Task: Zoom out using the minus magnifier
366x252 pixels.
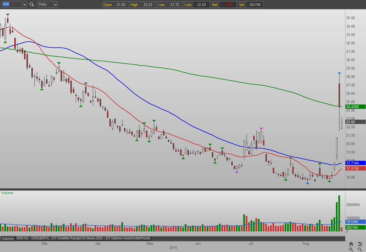Action: pos(359,249)
